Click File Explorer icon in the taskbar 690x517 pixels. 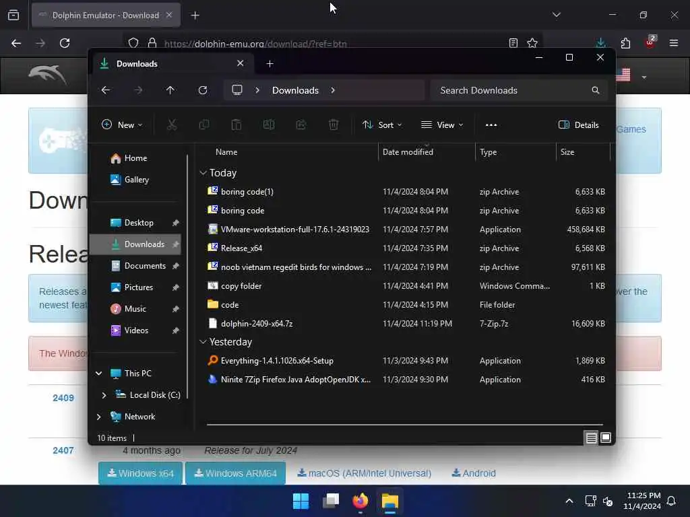point(390,501)
